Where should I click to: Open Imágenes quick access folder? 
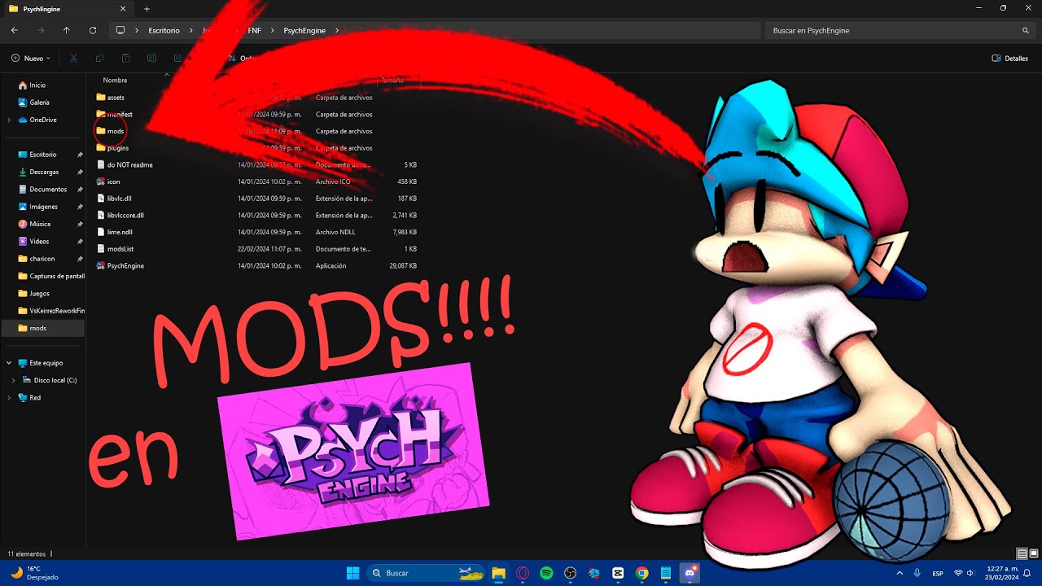click(43, 207)
